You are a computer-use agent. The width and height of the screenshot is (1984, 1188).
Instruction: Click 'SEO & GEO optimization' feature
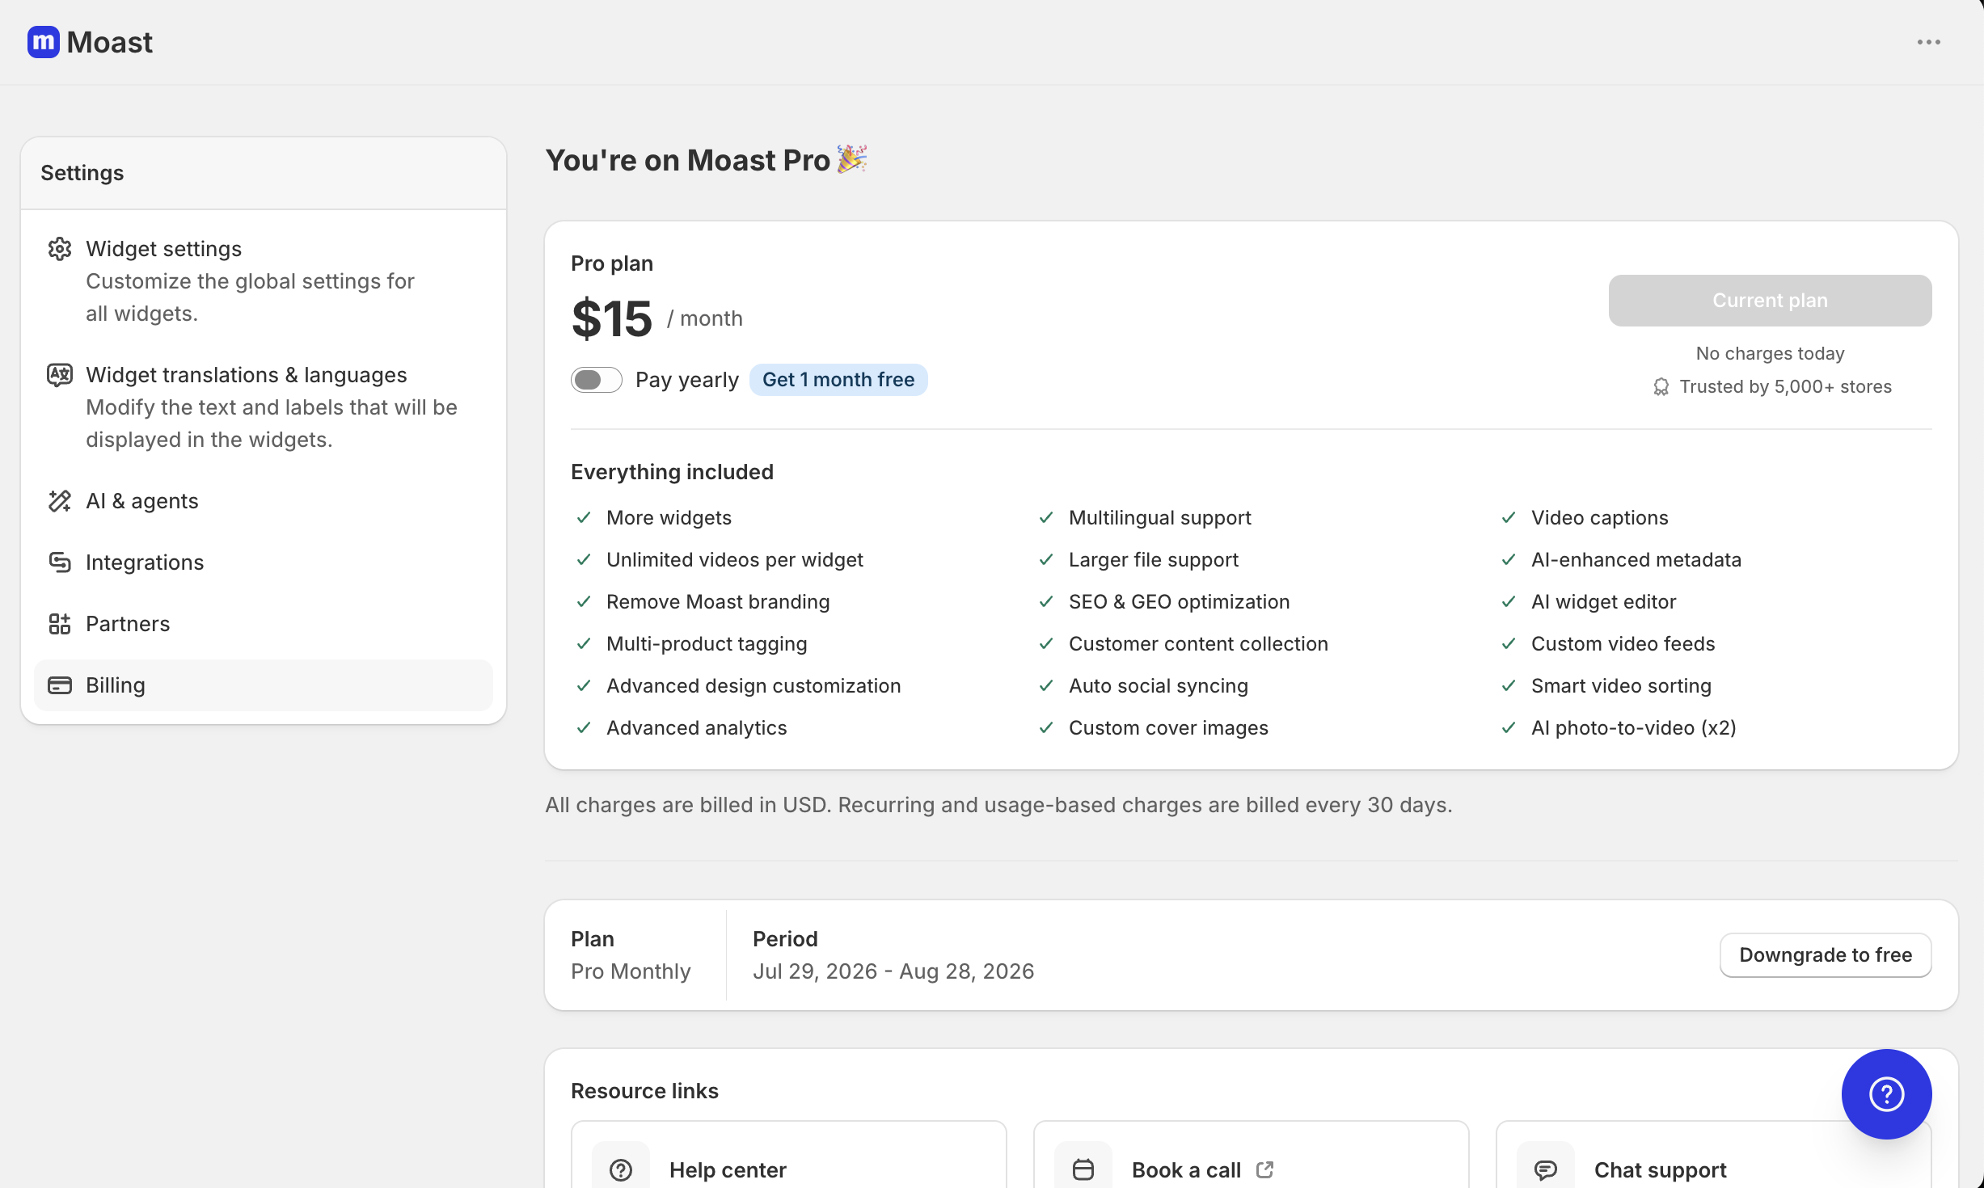point(1179,602)
